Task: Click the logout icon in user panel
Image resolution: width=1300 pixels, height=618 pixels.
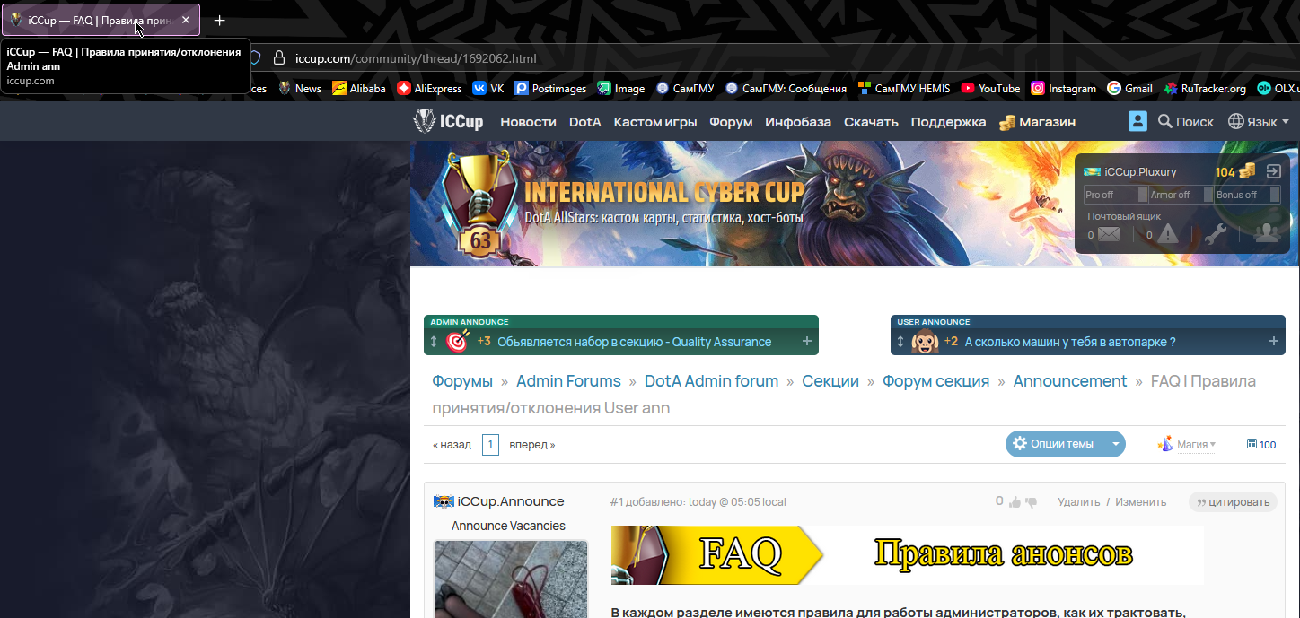Action: pos(1273,171)
